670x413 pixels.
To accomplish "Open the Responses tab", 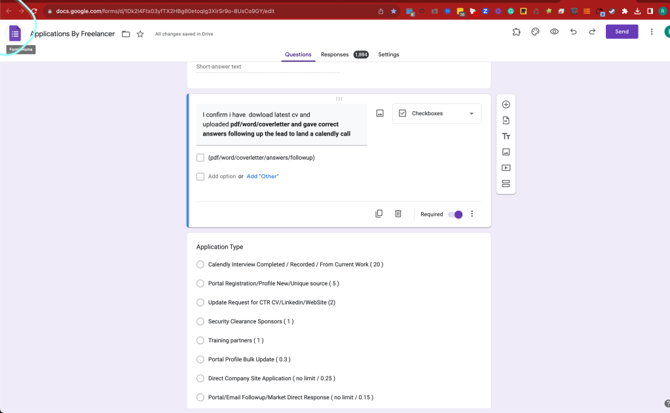I will pos(335,55).
